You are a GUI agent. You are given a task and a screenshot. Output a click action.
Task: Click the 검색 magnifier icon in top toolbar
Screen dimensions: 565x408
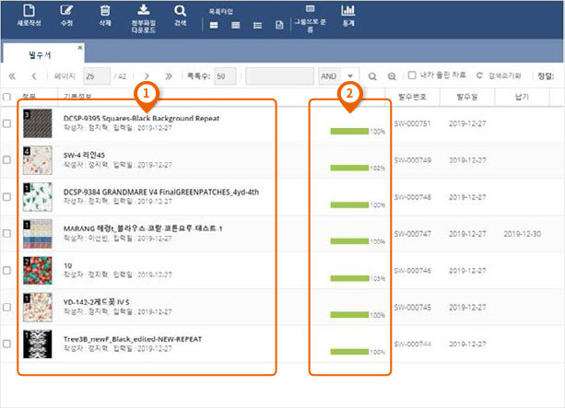click(180, 11)
